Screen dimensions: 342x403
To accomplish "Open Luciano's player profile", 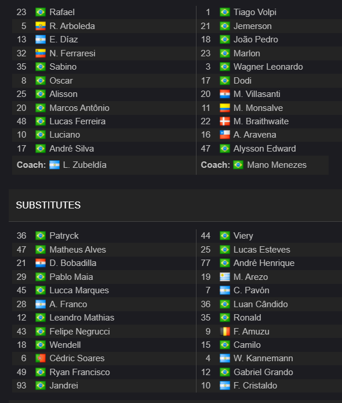I will [x=65, y=135].
